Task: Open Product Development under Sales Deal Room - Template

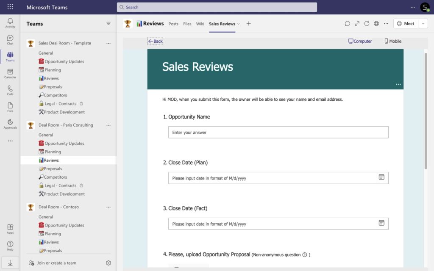Action: click(62, 112)
